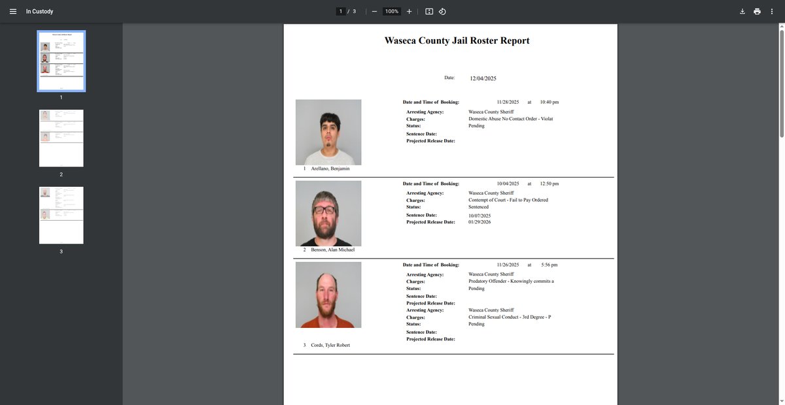
Task: Click the vertical scrollbar thumb
Action: (781, 82)
